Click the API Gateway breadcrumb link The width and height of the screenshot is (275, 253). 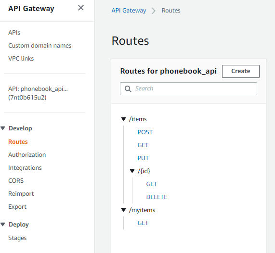coord(129,11)
